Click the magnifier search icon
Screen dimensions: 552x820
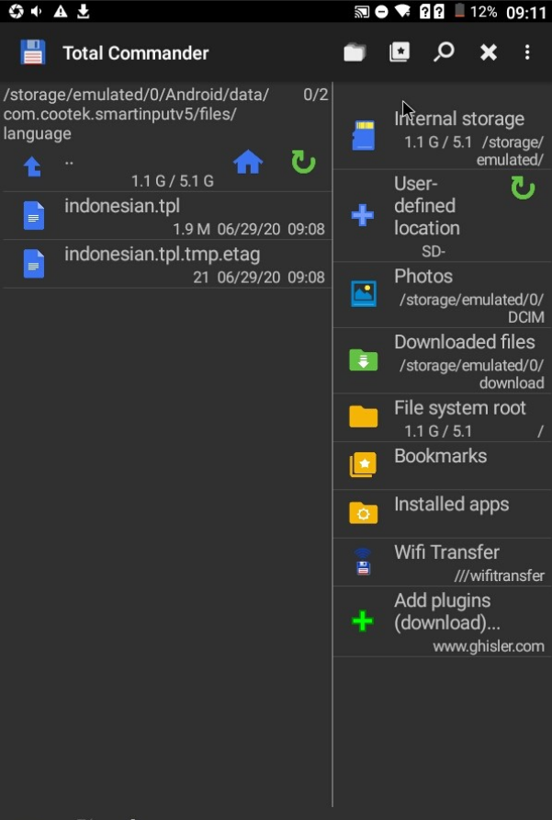(444, 51)
